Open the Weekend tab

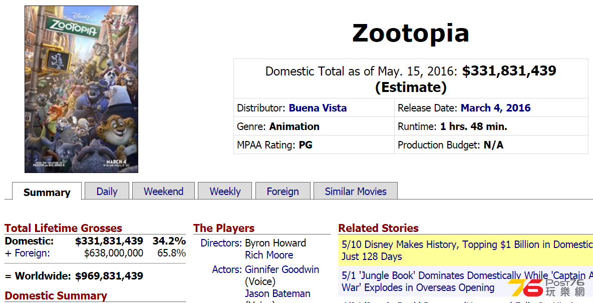(x=163, y=191)
